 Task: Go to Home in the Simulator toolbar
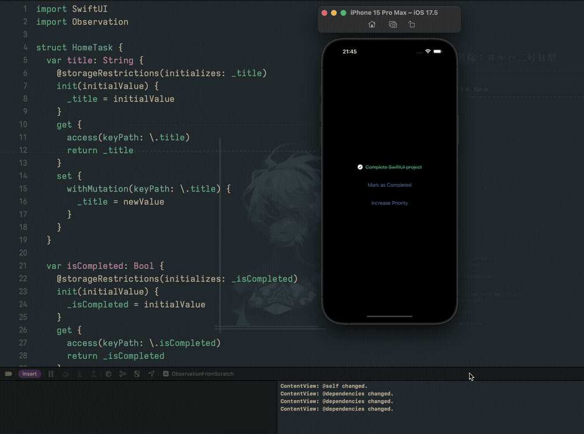[371, 25]
